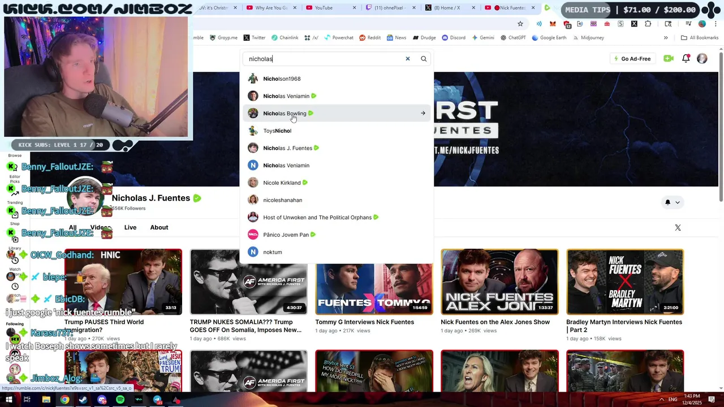
Task: Open 'TRUMP NUKES SOMALIA???' video title
Action: point(245,326)
